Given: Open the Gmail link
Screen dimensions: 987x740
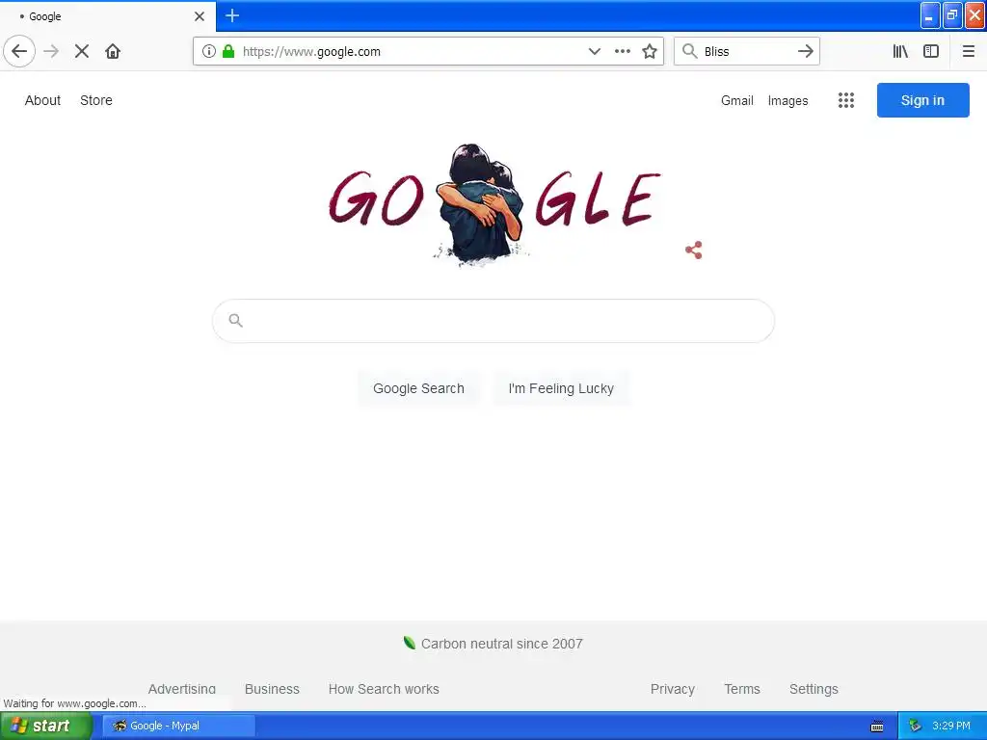Looking at the screenshot, I should pos(737,100).
